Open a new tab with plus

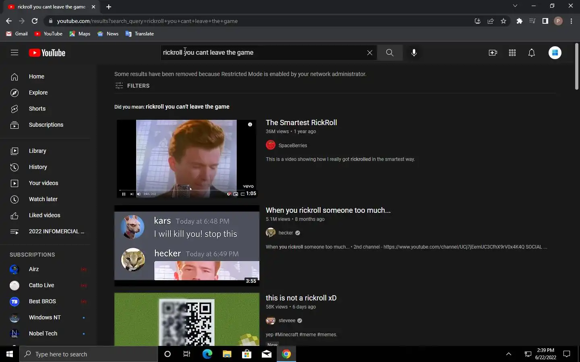pos(109,7)
